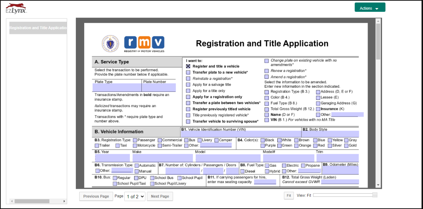Screen dimensions: 423x209
Task: Open the page selector showing 1 of 2
Action: point(135,197)
